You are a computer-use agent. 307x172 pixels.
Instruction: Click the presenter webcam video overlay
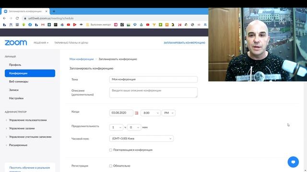coord(258,44)
